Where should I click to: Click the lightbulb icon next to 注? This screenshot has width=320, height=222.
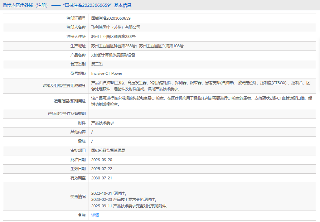pos(80,216)
